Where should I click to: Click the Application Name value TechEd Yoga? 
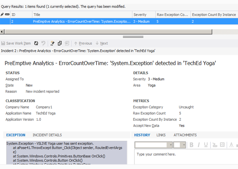pyautogui.click(x=46, y=113)
